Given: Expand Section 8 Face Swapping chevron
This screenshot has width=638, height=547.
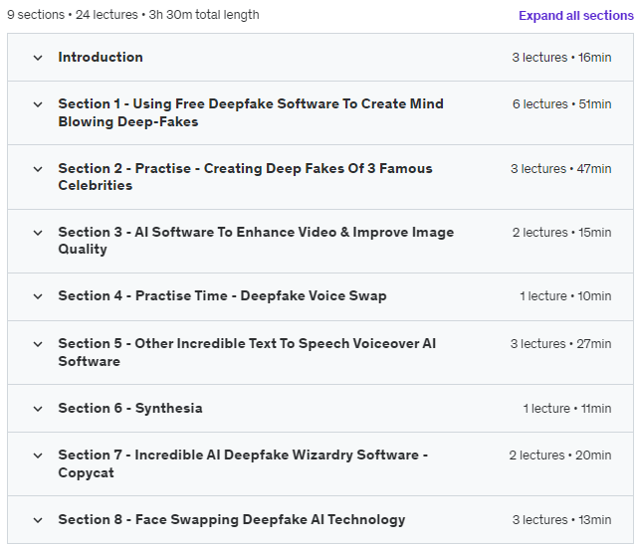Looking at the screenshot, I should click(x=38, y=520).
